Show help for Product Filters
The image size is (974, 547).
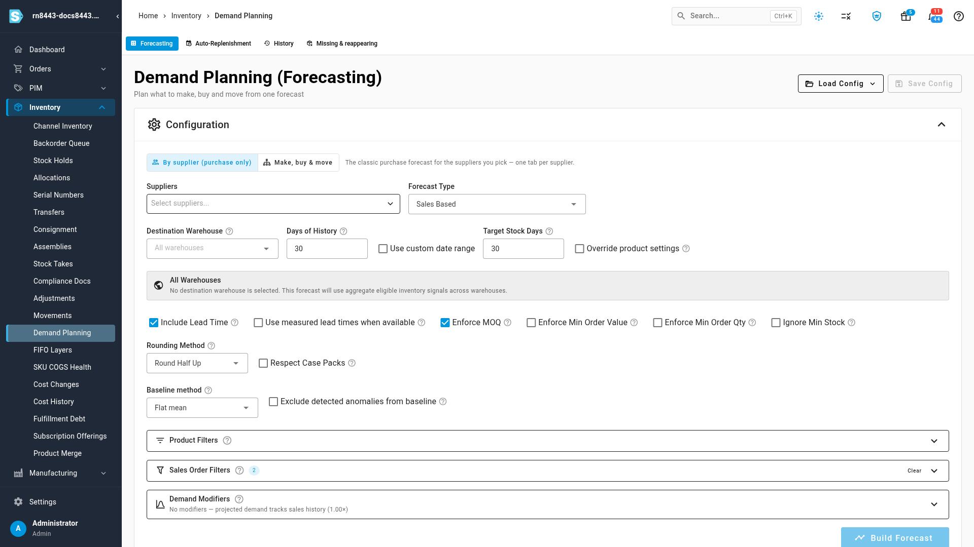[x=227, y=441]
